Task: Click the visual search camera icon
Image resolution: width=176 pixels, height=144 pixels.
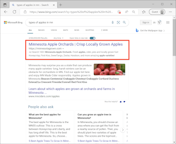Action: pos(119,23)
